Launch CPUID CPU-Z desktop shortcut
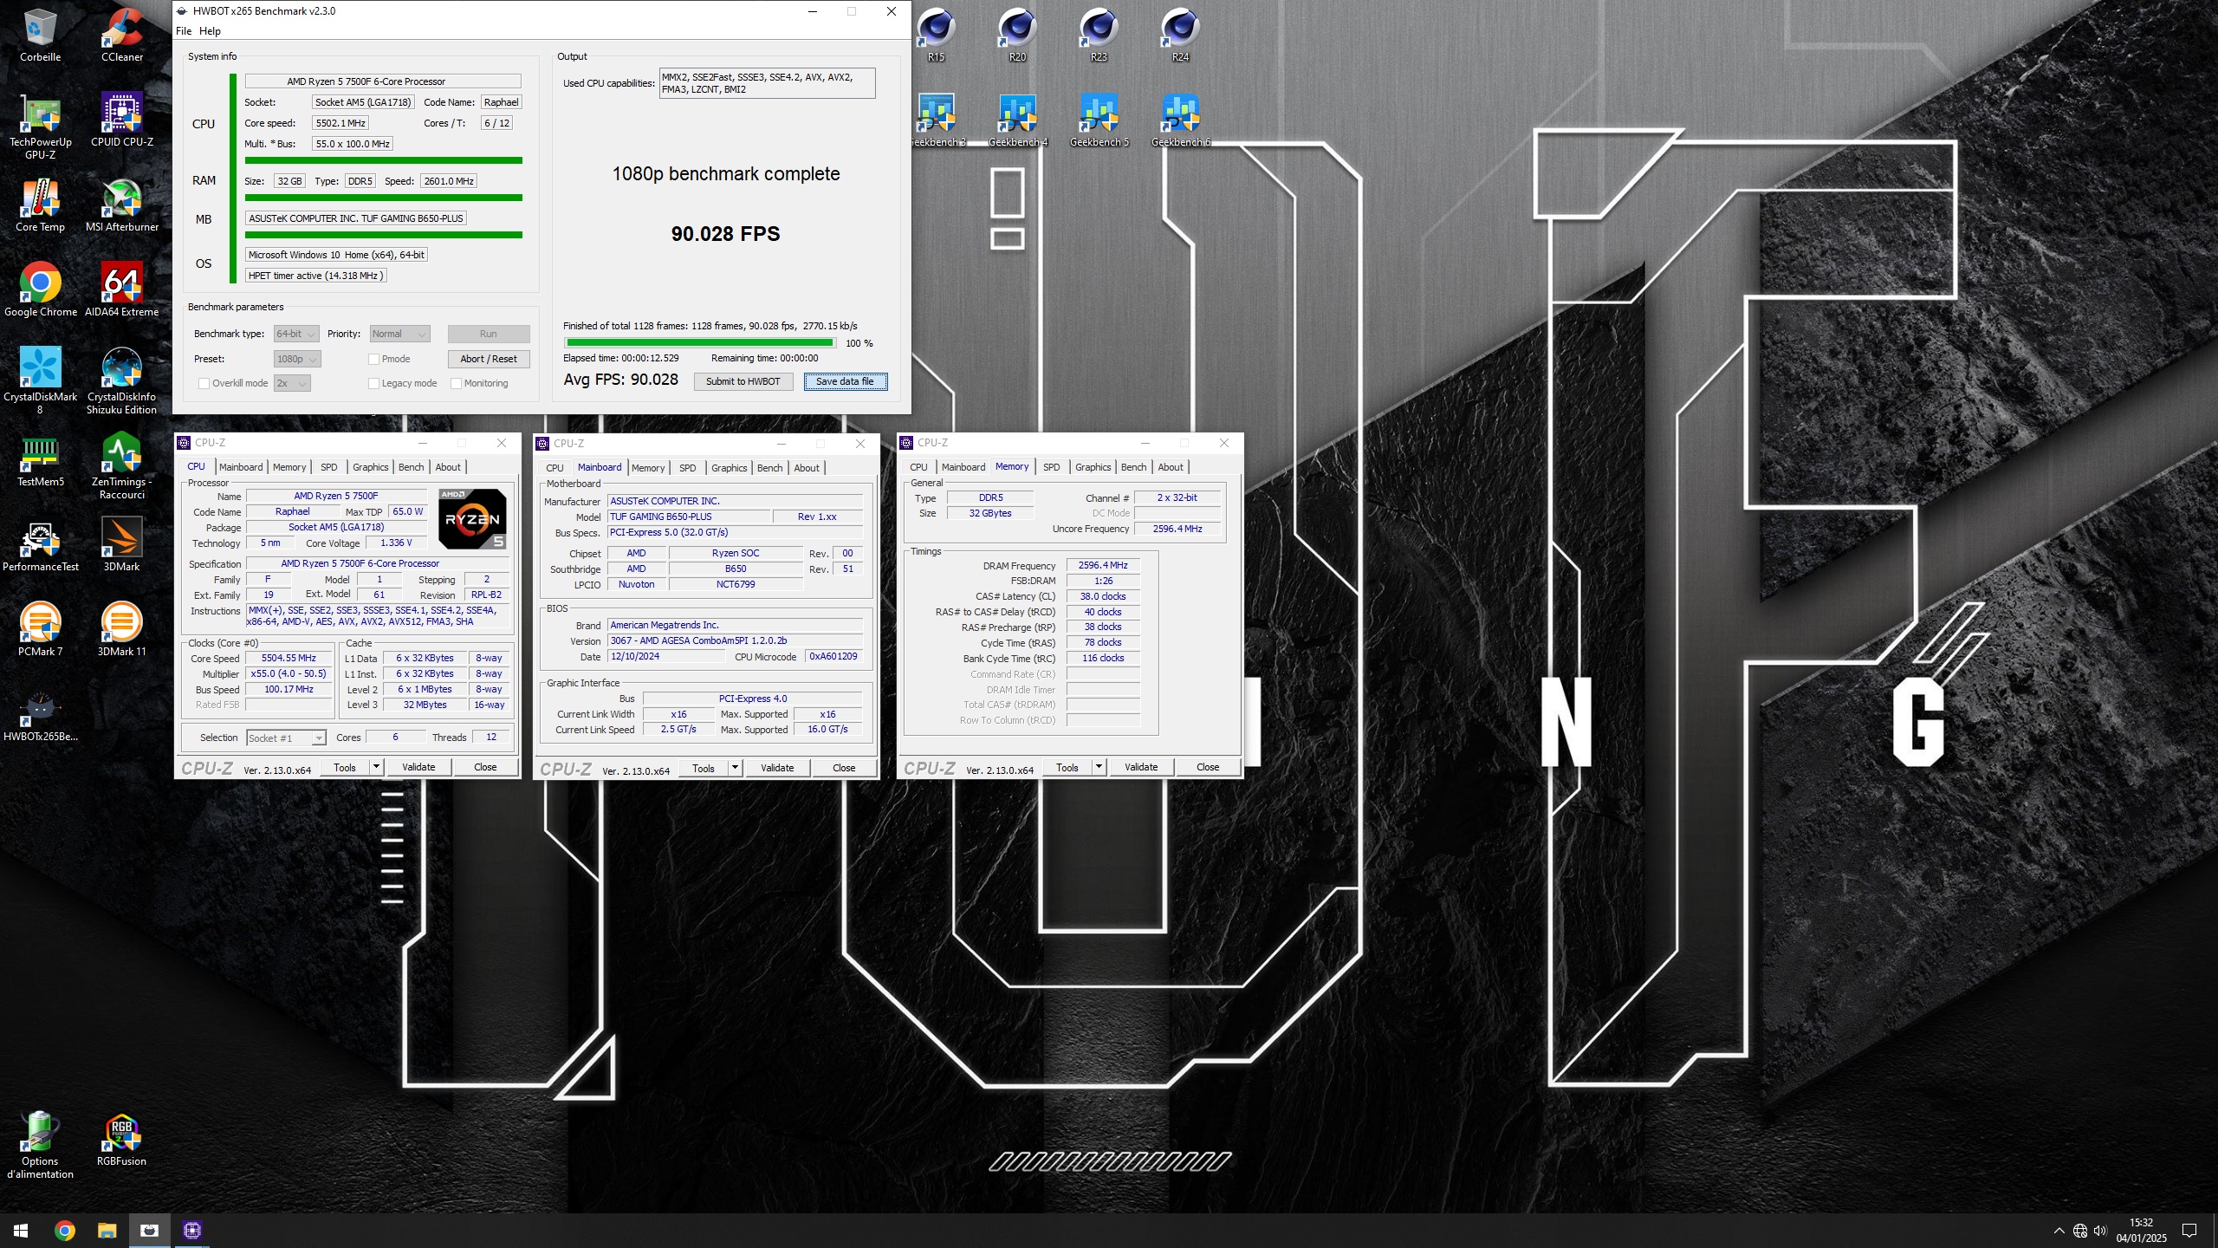This screenshot has height=1248, width=2218. tap(121, 120)
